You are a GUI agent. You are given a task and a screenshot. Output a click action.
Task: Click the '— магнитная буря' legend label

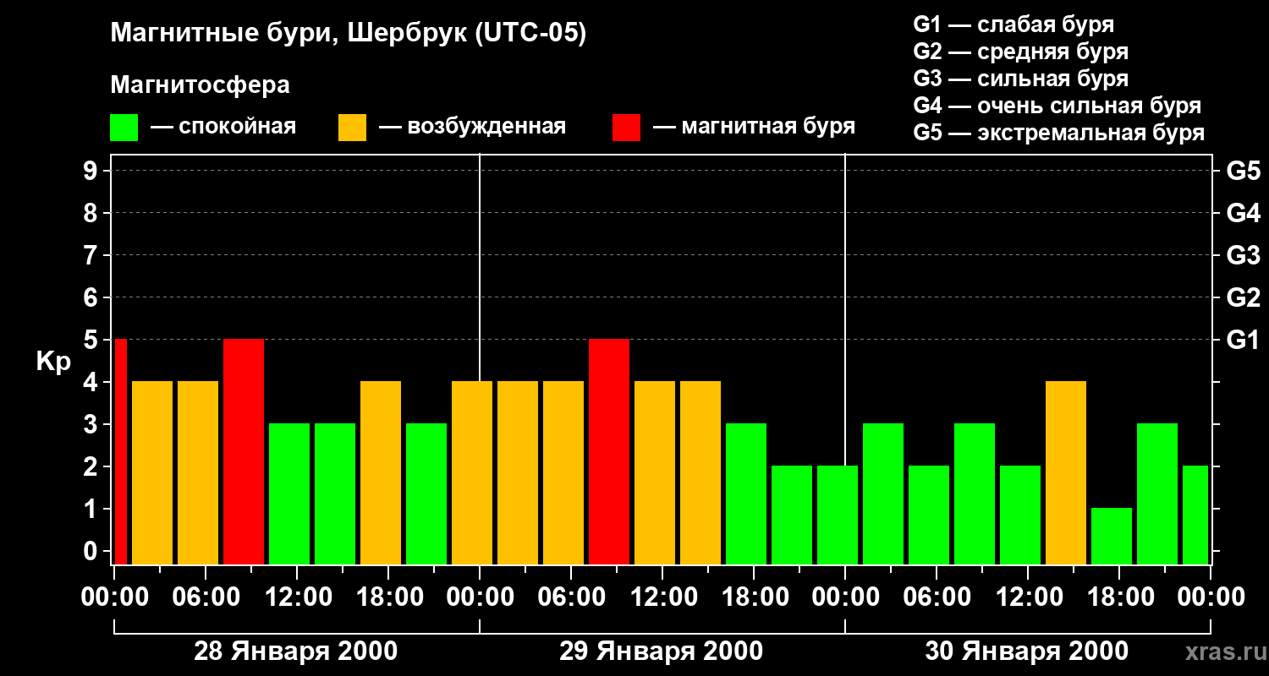pyautogui.click(x=754, y=128)
